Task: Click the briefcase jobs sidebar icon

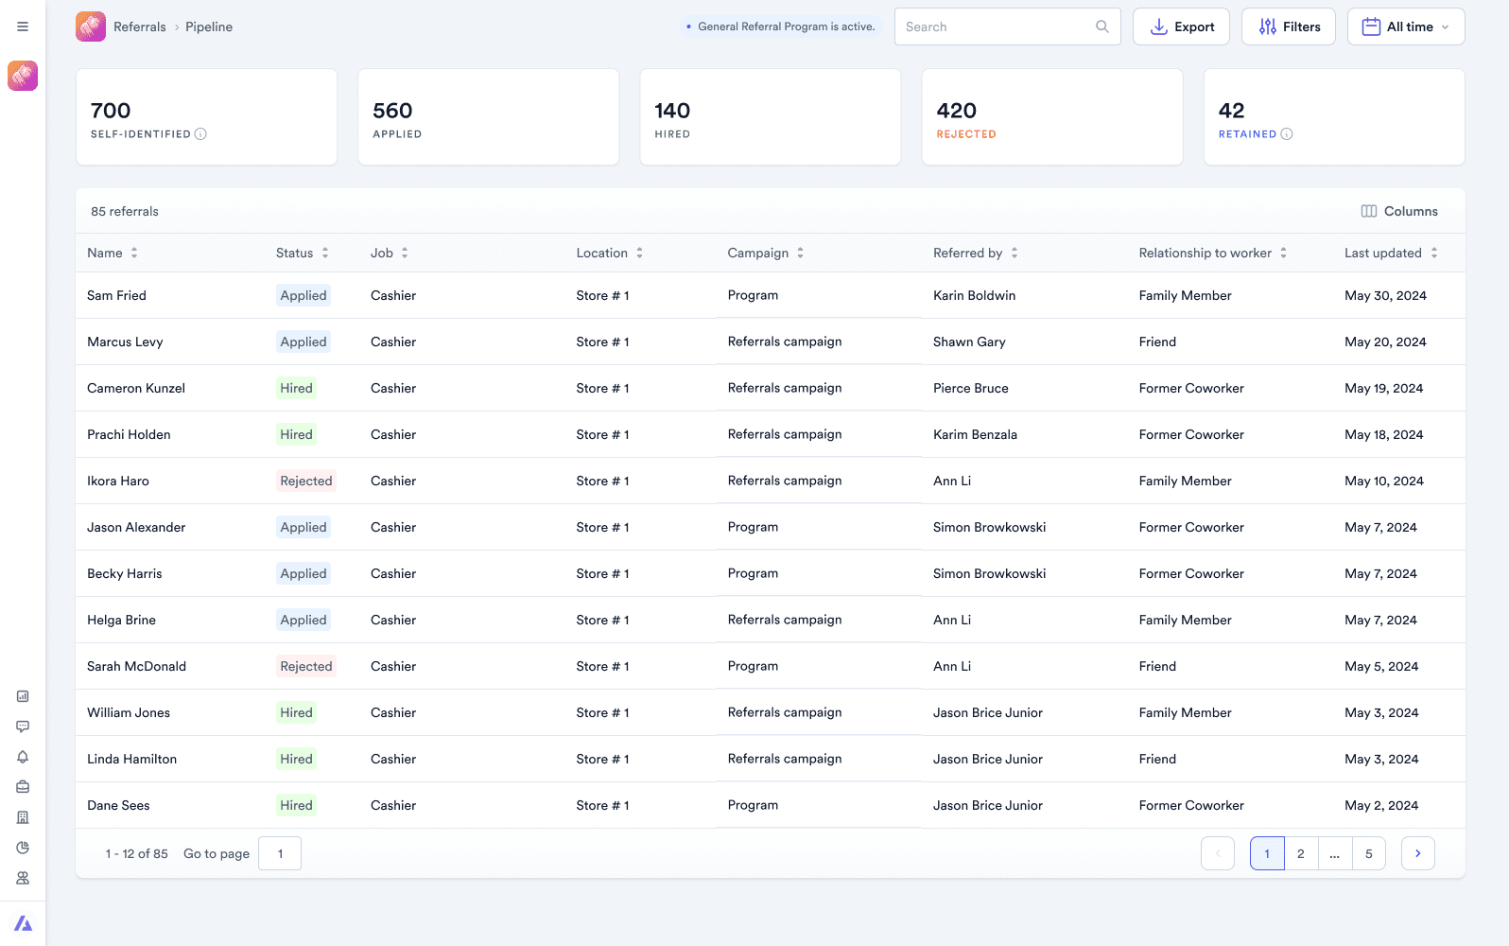Action: pyautogui.click(x=23, y=787)
